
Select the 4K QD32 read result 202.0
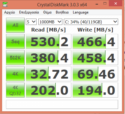49,90
